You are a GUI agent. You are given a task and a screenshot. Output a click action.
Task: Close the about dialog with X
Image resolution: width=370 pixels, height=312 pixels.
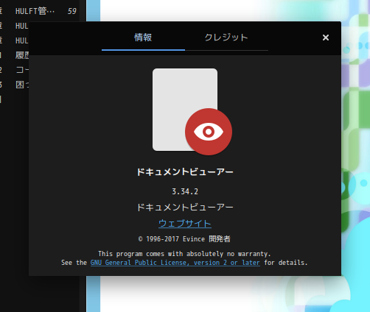pos(326,38)
